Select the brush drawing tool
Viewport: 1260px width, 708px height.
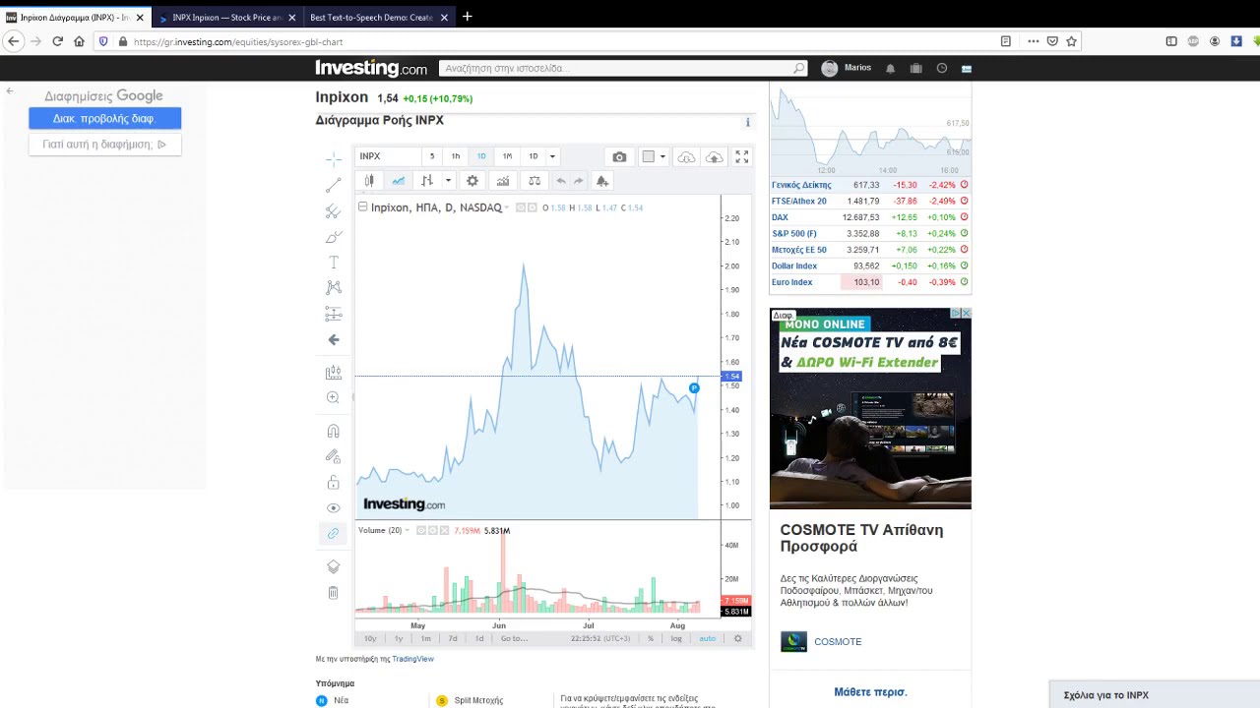click(334, 237)
